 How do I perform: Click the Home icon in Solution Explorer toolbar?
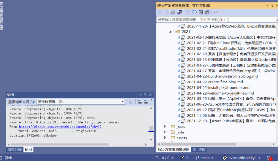pos(173,12)
